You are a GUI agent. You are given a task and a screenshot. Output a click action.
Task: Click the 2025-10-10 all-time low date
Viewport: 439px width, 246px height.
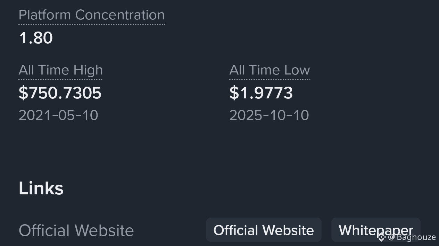[x=269, y=115]
